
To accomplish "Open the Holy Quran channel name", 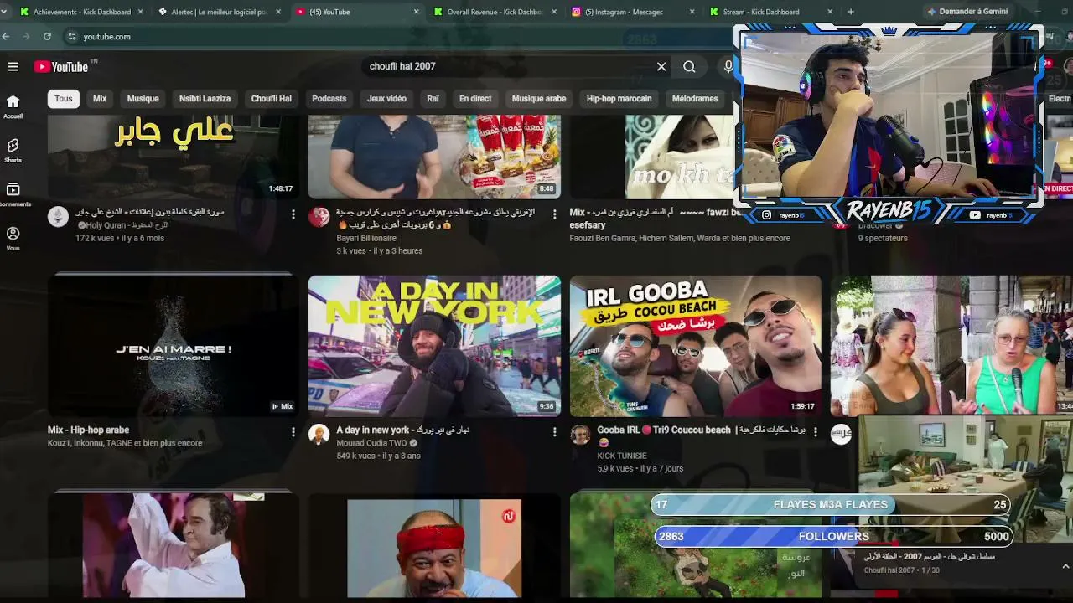I will 106,225.
